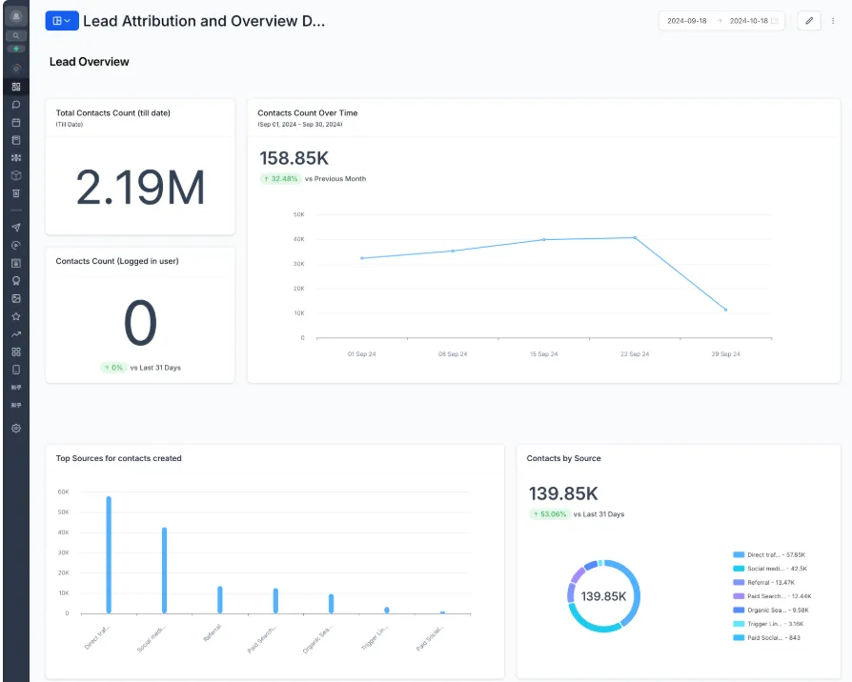The height and width of the screenshot is (682, 852).
Task: Expand the blue dashboard switcher dropdown
Action: [61, 21]
